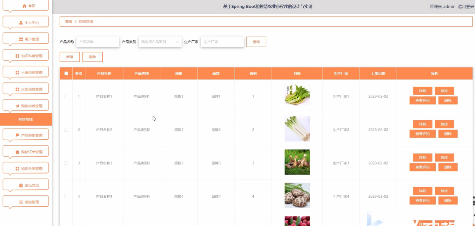
Task: Click 删除 in the 产品名称3 row
Action: tap(448, 167)
